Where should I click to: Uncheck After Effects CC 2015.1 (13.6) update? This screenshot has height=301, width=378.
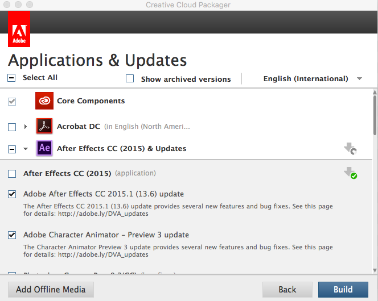point(12,194)
